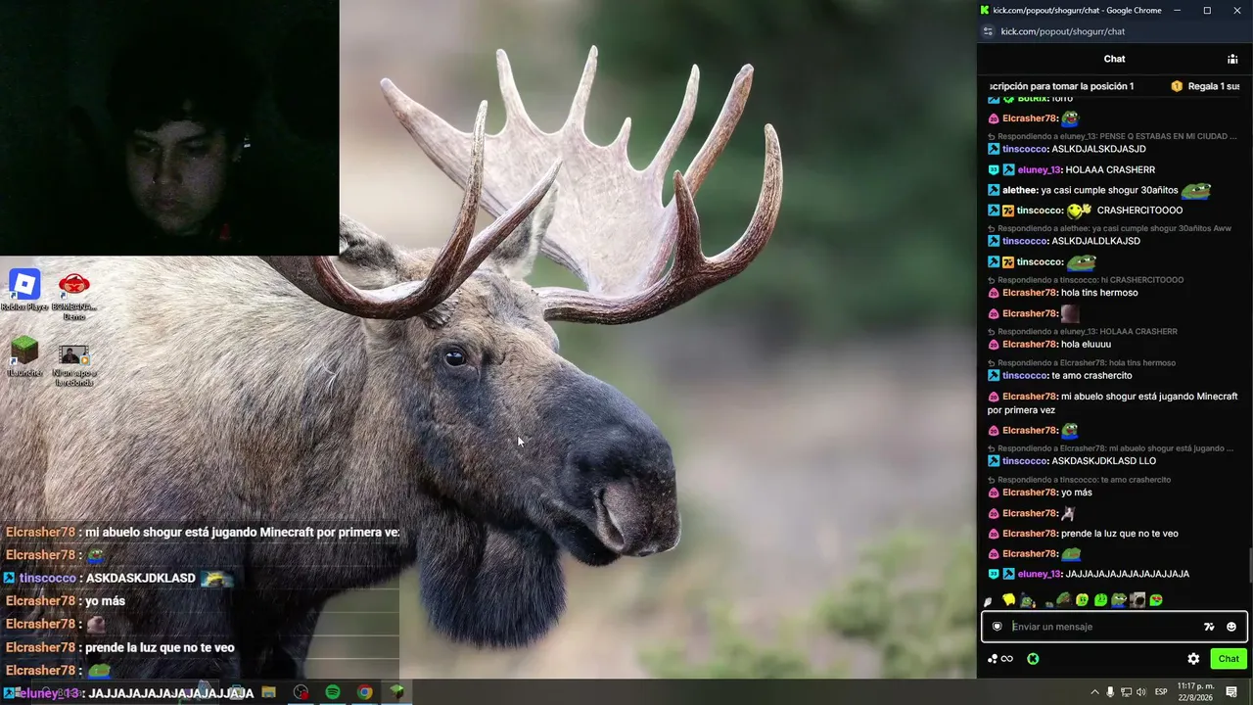The width and height of the screenshot is (1253, 705).
Task: Insert the white feather quick emote
Action: [989, 601]
